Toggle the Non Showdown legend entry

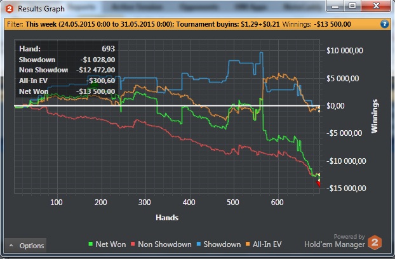161,244
